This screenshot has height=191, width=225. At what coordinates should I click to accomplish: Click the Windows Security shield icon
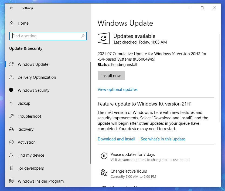click(x=11, y=90)
